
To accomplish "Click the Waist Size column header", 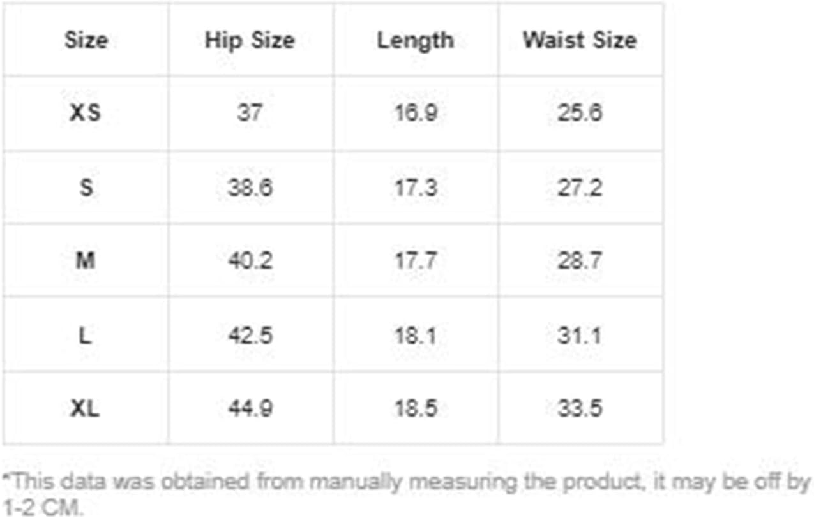I will 580,40.
